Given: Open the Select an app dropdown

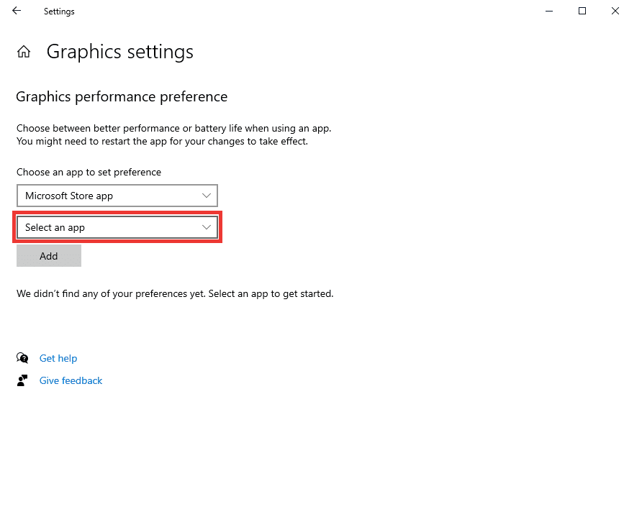Looking at the screenshot, I should (117, 227).
